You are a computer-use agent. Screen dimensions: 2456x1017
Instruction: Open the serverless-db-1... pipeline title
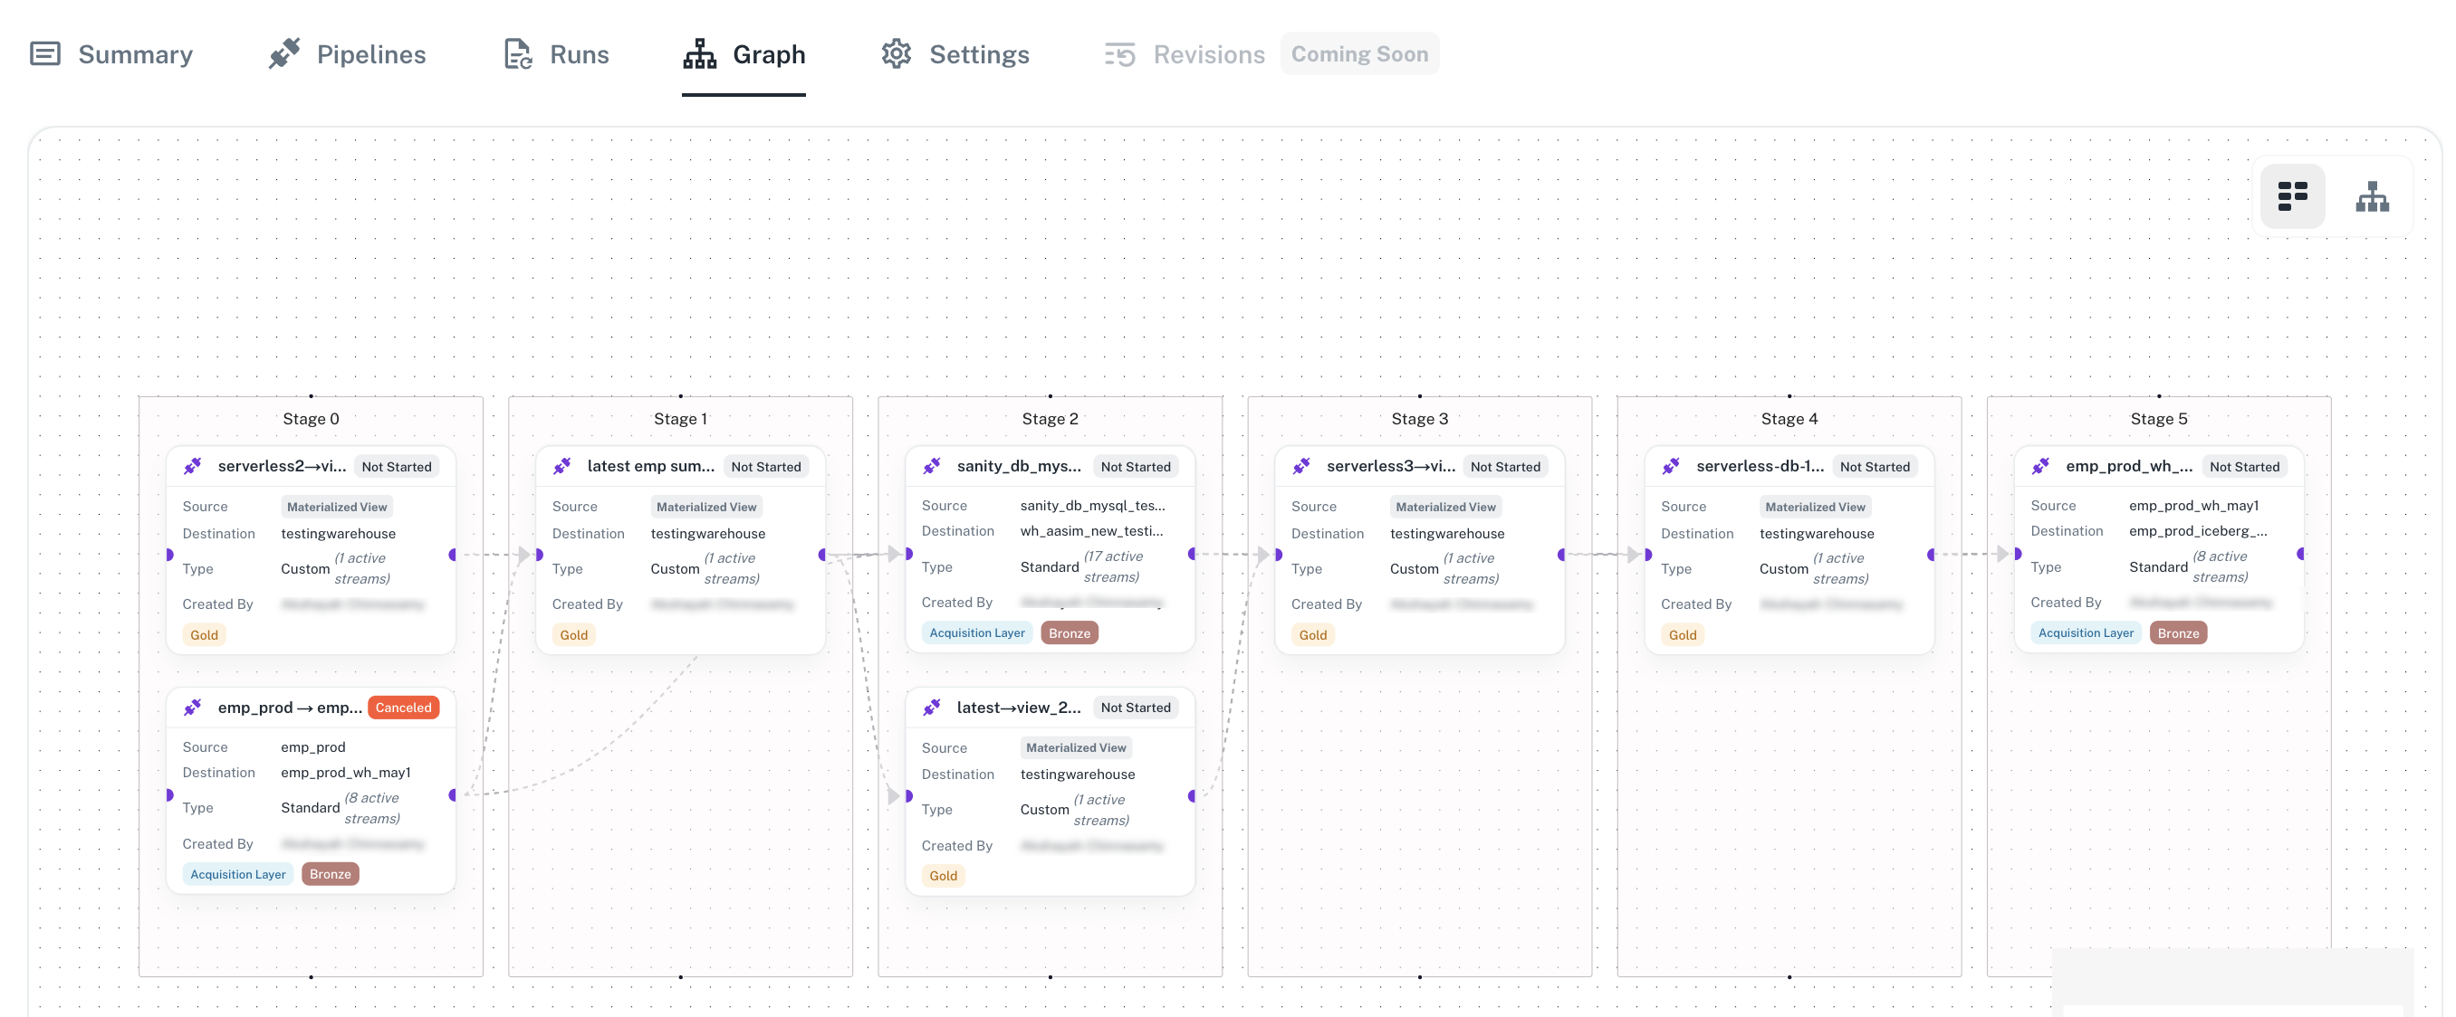pyautogui.click(x=1761, y=466)
